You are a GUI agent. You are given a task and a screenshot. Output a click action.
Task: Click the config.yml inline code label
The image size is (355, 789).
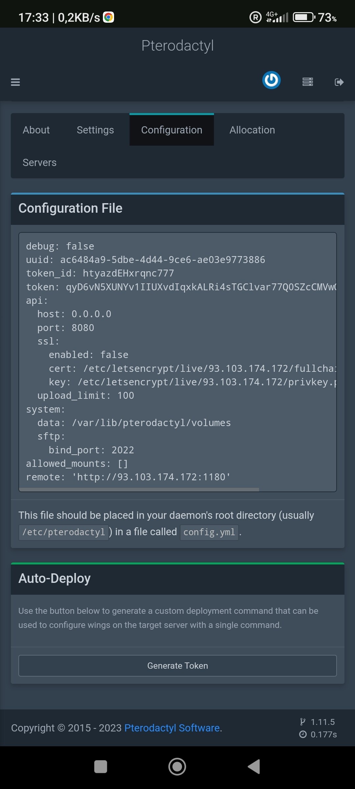click(x=209, y=532)
